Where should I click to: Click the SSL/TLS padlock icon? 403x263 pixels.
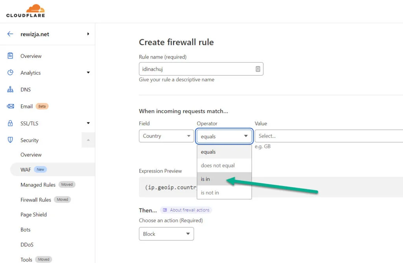10,123
